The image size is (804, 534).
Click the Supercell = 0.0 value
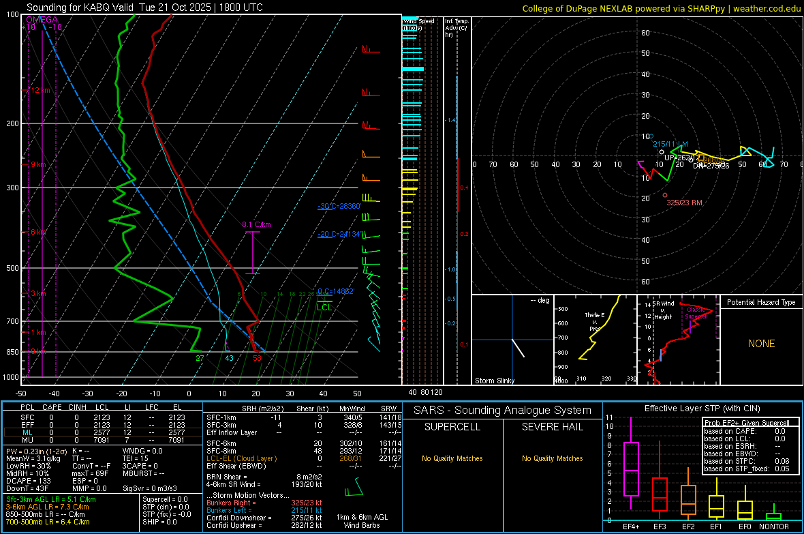[165, 500]
